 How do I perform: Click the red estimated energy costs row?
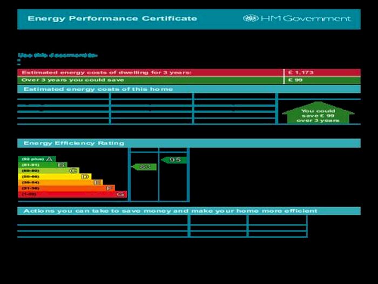(x=150, y=72)
